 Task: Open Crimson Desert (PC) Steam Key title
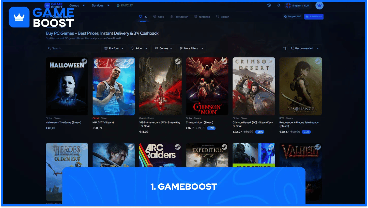[x=253, y=124]
